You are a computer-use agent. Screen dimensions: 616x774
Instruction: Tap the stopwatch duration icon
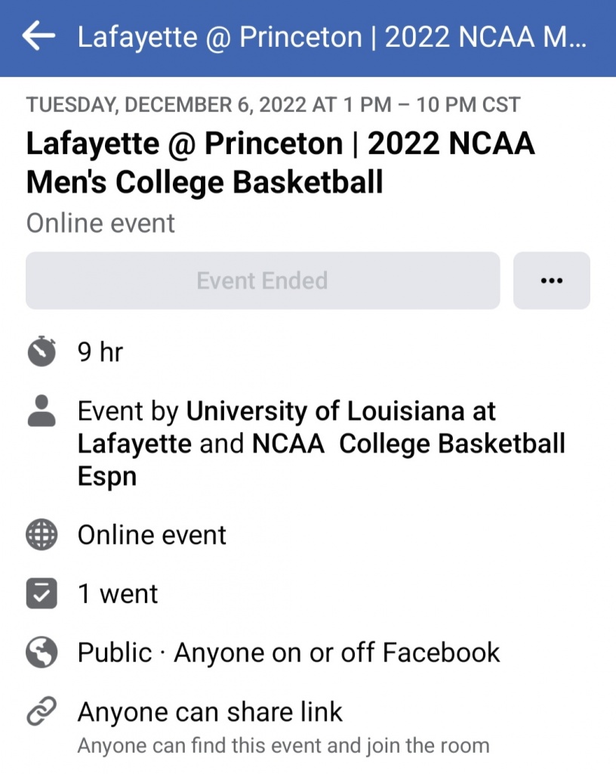click(42, 351)
